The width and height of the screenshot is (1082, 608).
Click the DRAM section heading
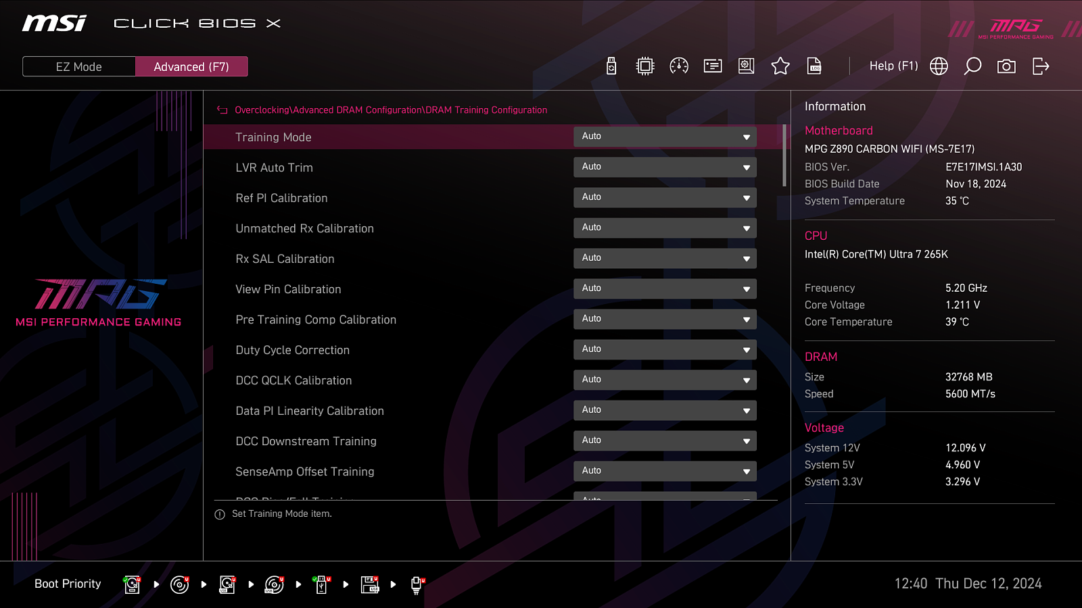(821, 357)
